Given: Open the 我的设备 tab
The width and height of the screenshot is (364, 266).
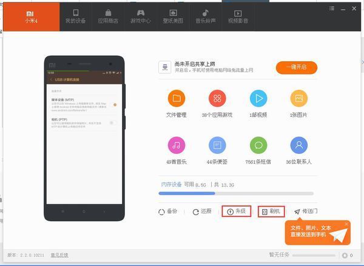Looking at the screenshot, I should click(x=75, y=17).
